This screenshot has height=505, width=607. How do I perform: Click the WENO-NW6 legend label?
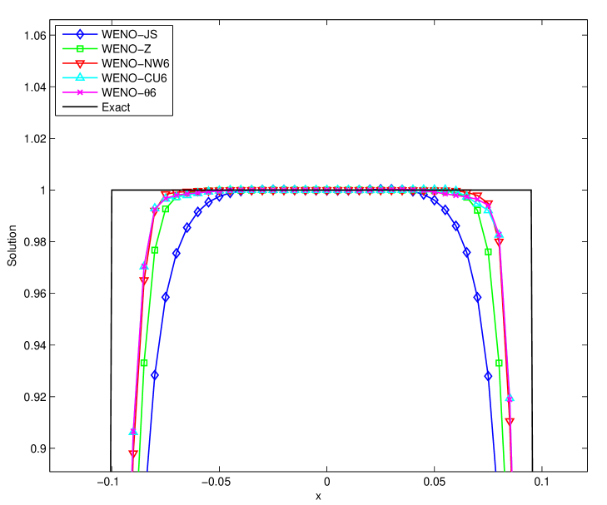click(136, 63)
